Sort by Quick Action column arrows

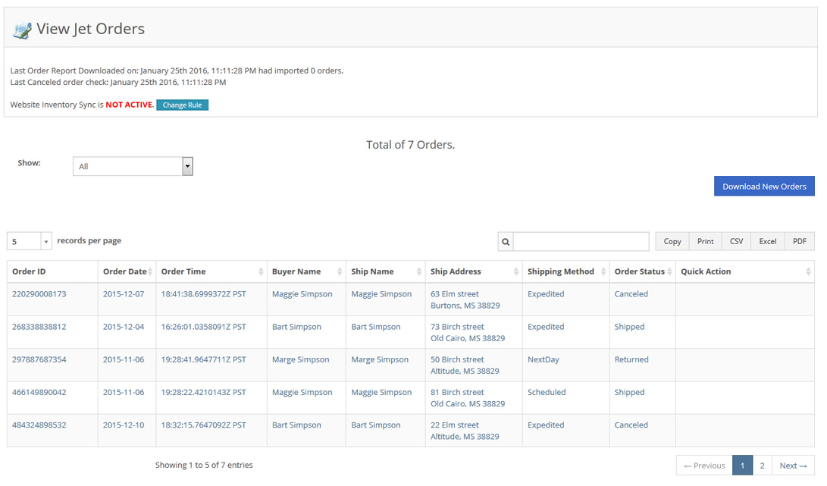tap(808, 271)
